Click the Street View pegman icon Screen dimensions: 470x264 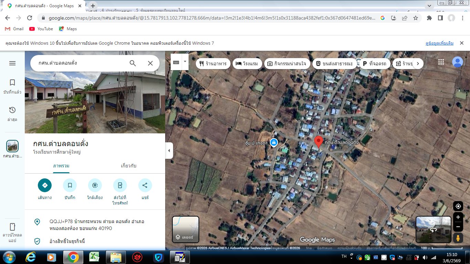tap(458, 238)
